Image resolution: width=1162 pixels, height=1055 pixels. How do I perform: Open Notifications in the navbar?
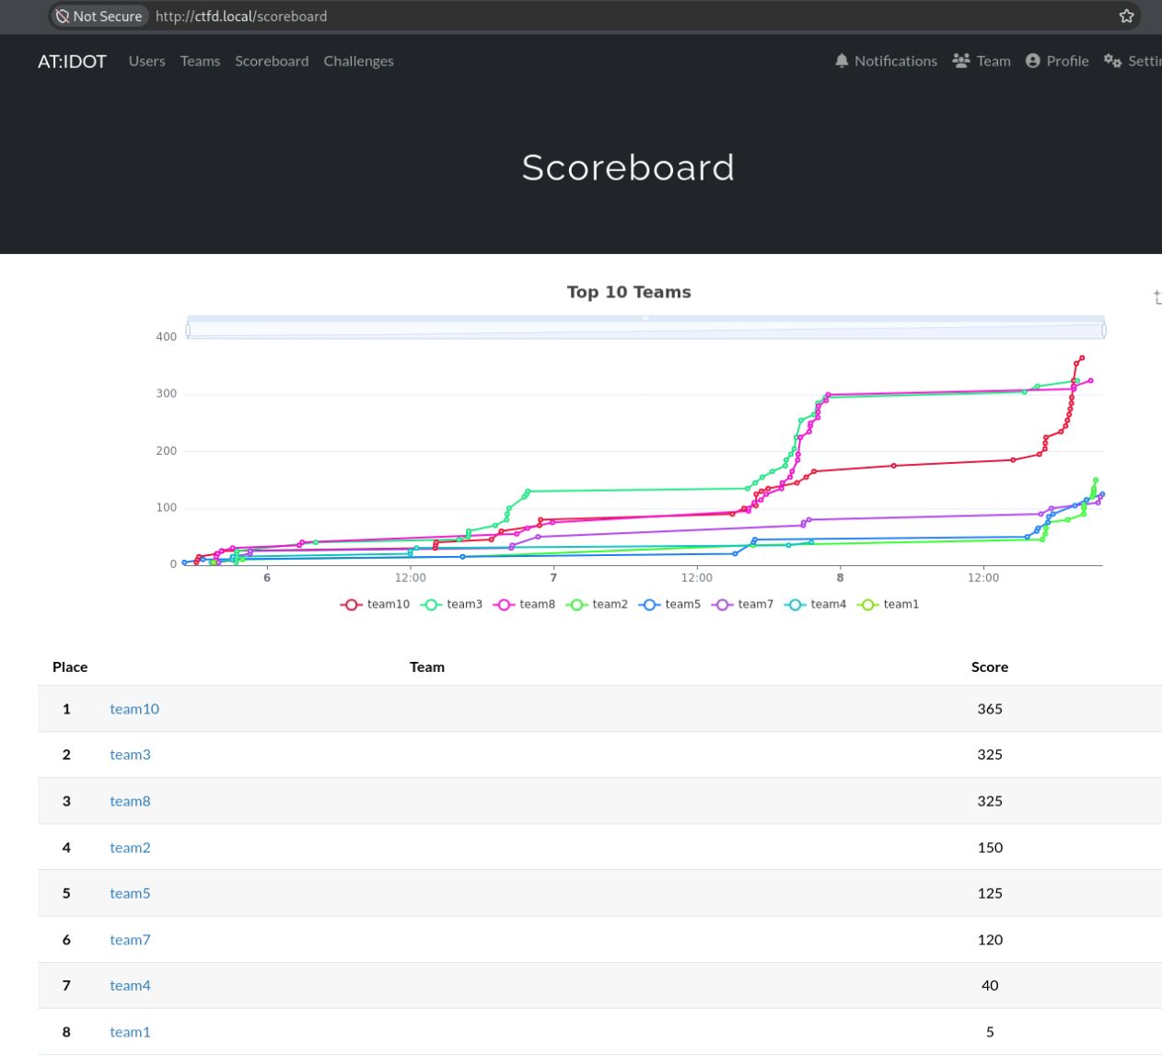(x=886, y=61)
